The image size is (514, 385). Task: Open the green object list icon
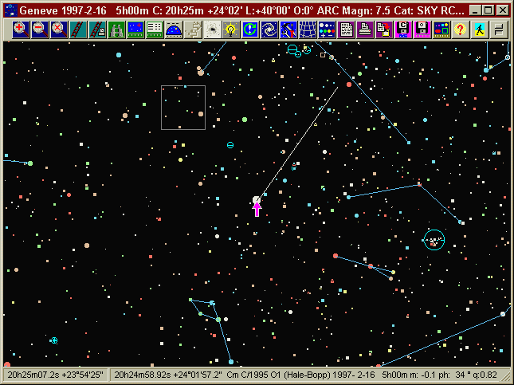[155, 29]
